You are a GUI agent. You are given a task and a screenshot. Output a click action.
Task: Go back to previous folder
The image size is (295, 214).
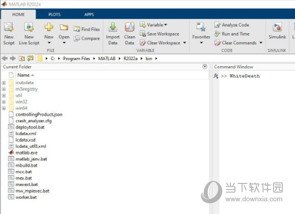pyautogui.click(x=5, y=59)
